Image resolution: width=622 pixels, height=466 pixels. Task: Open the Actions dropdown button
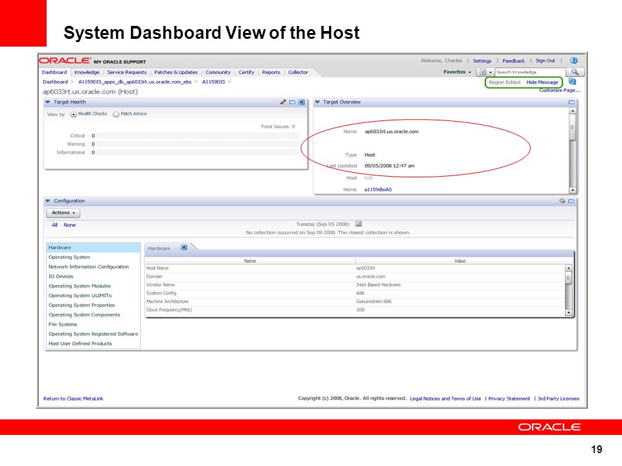63,213
